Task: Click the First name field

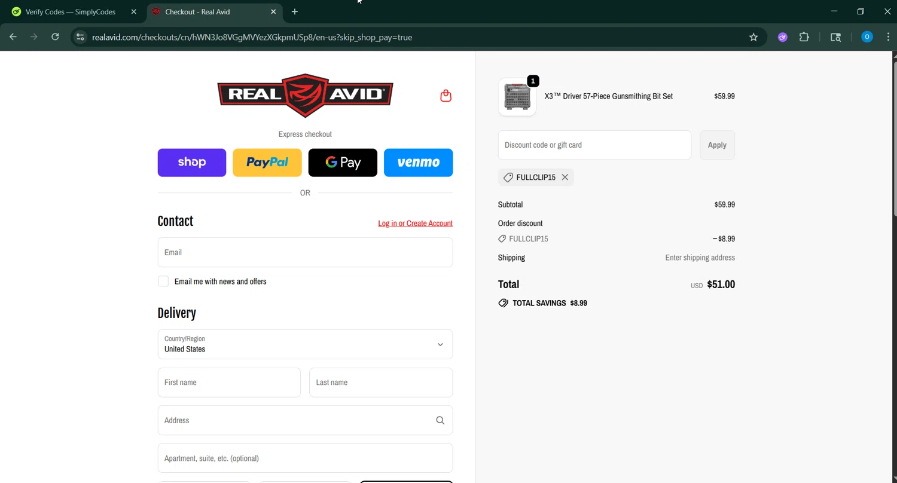Action: [229, 383]
